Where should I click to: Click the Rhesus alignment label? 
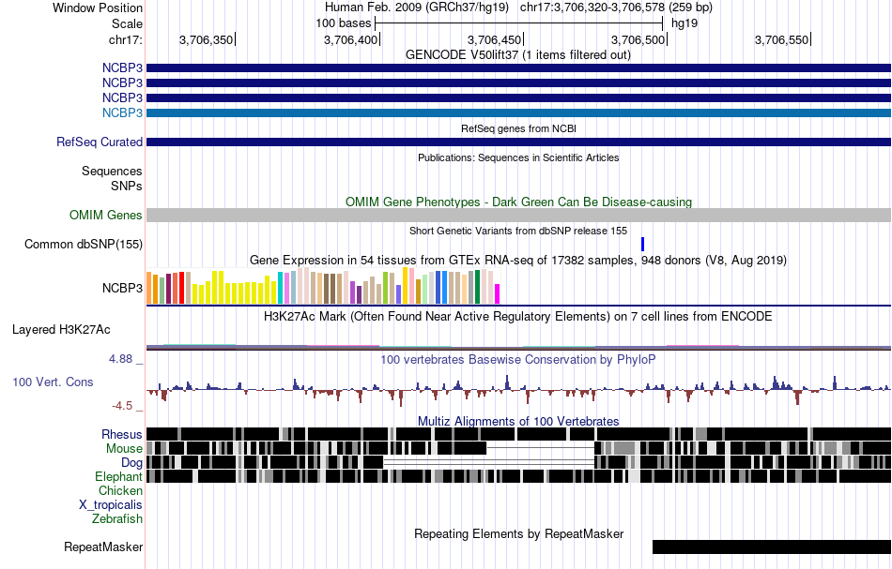coord(122,434)
